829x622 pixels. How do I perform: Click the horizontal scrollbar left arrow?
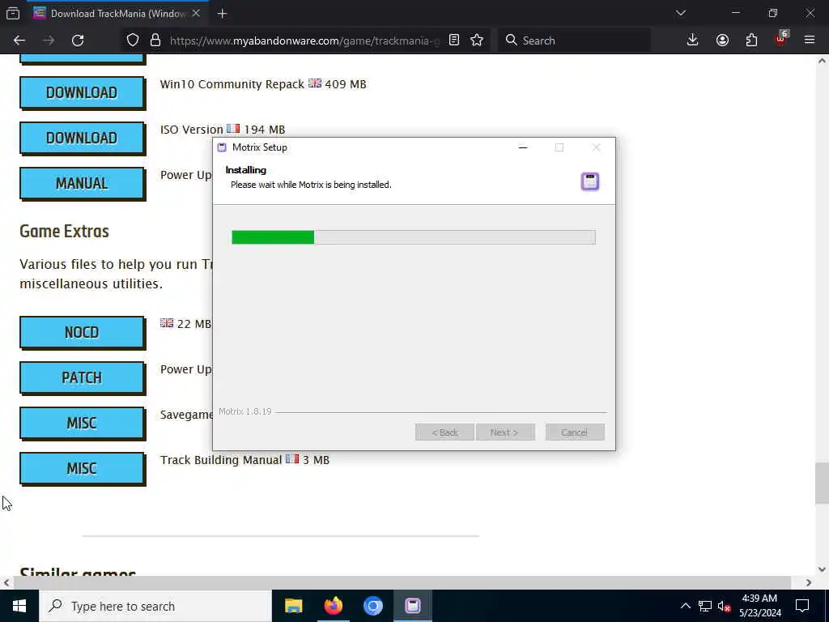click(x=6, y=582)
